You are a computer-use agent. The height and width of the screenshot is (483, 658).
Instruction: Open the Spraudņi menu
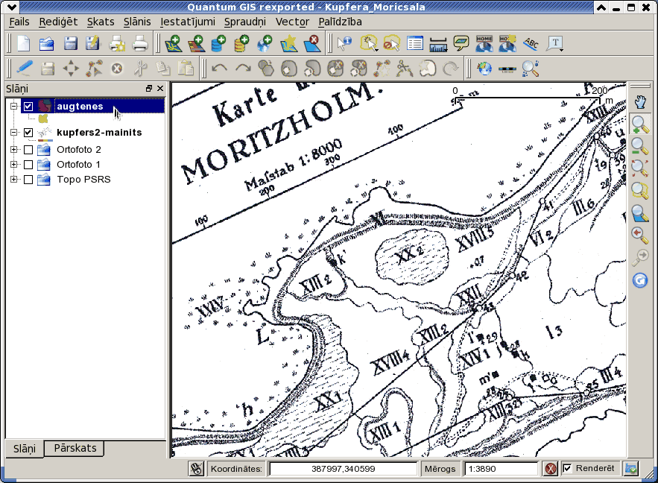245,22
